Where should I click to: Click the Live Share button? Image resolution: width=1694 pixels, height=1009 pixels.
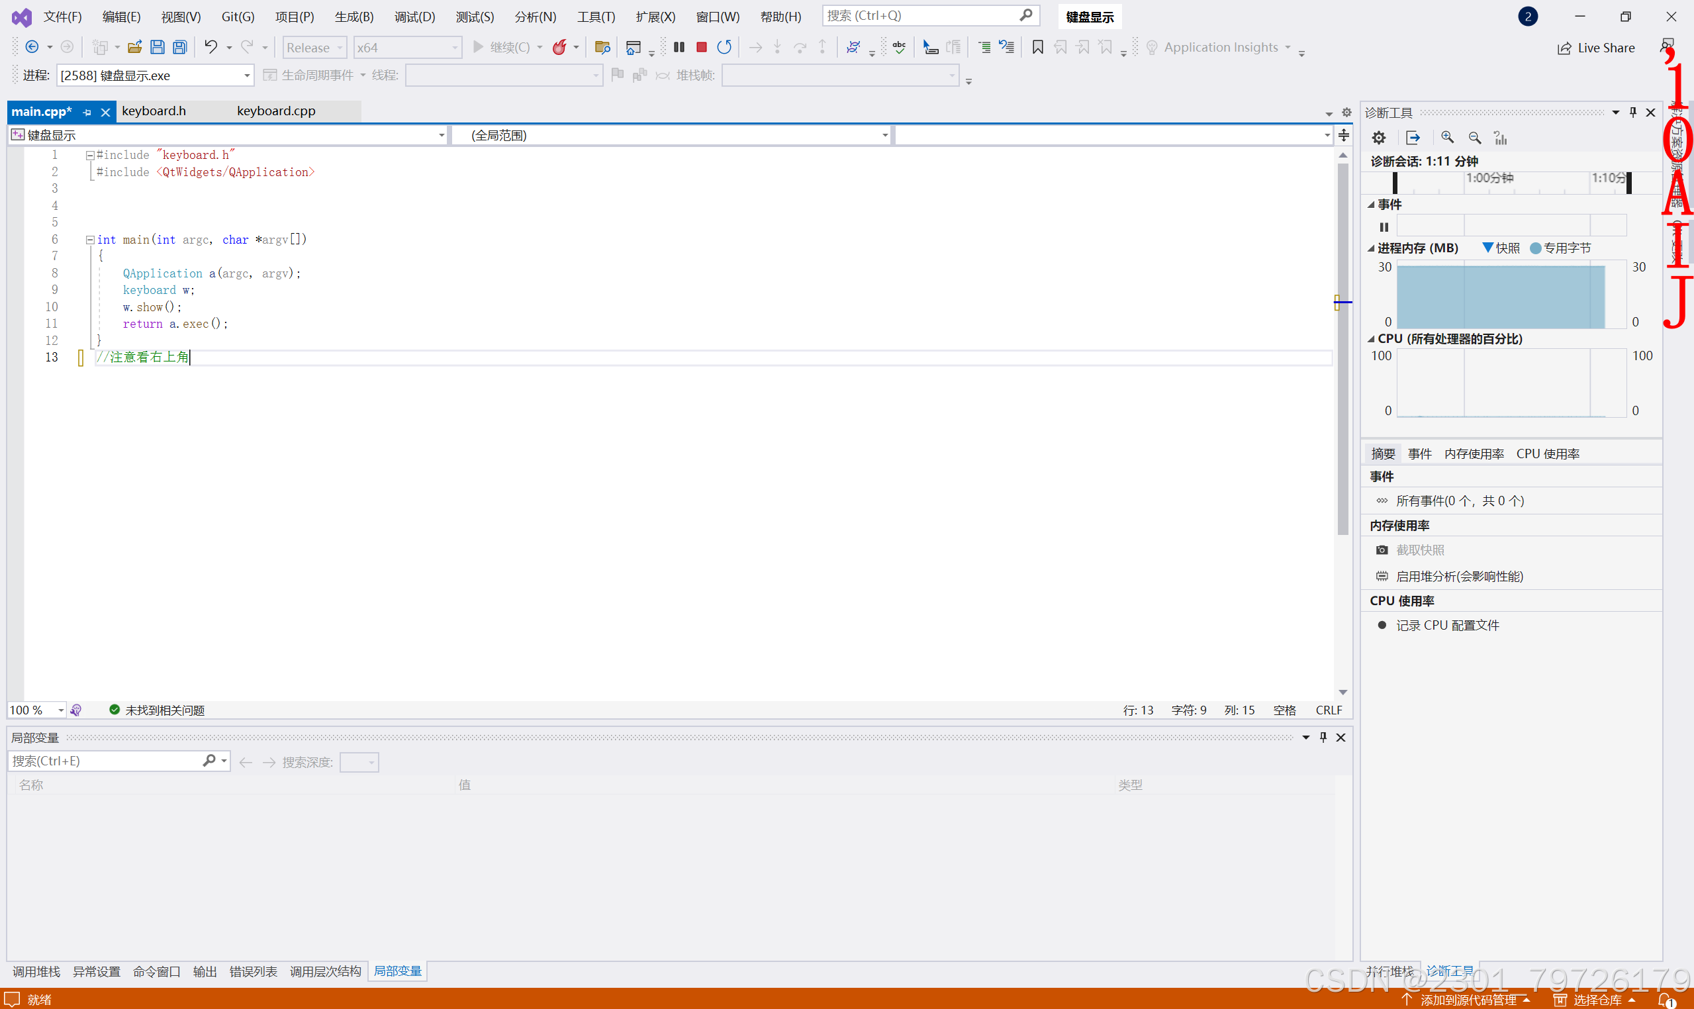1596,48
